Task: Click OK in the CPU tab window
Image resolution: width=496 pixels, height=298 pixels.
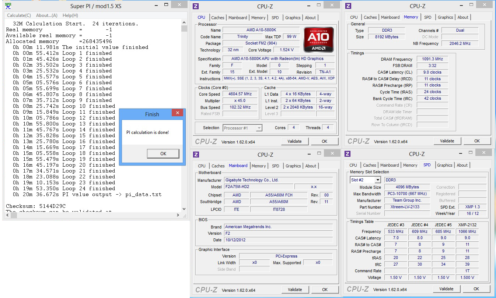Action: 324,141
